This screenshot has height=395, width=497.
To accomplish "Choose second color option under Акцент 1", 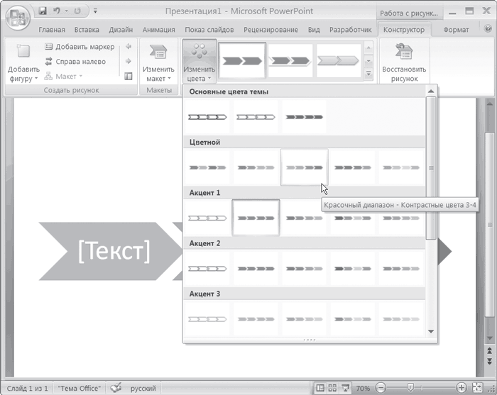I will (256, 218).
